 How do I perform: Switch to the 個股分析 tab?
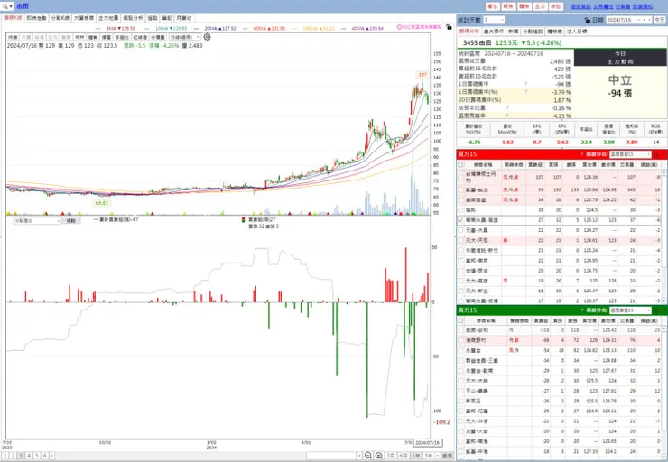coord(133,18)
